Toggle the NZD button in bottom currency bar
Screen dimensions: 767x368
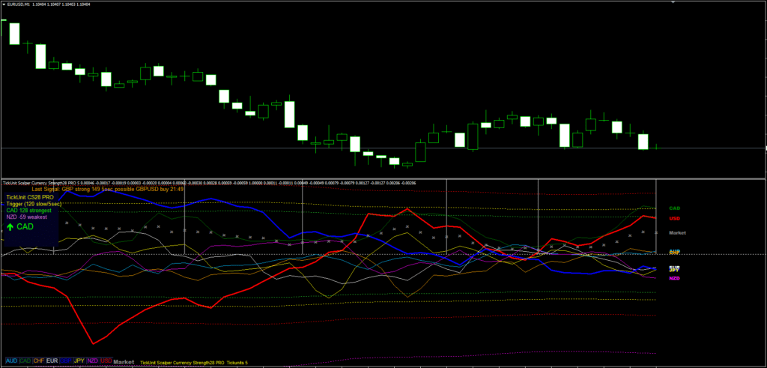93,361
